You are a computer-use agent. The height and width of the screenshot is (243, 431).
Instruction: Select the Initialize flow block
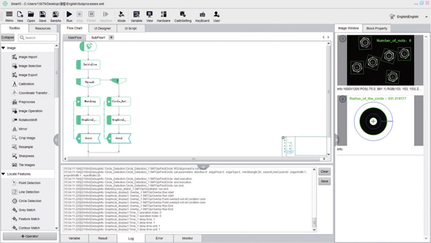(x=88, y=64)
